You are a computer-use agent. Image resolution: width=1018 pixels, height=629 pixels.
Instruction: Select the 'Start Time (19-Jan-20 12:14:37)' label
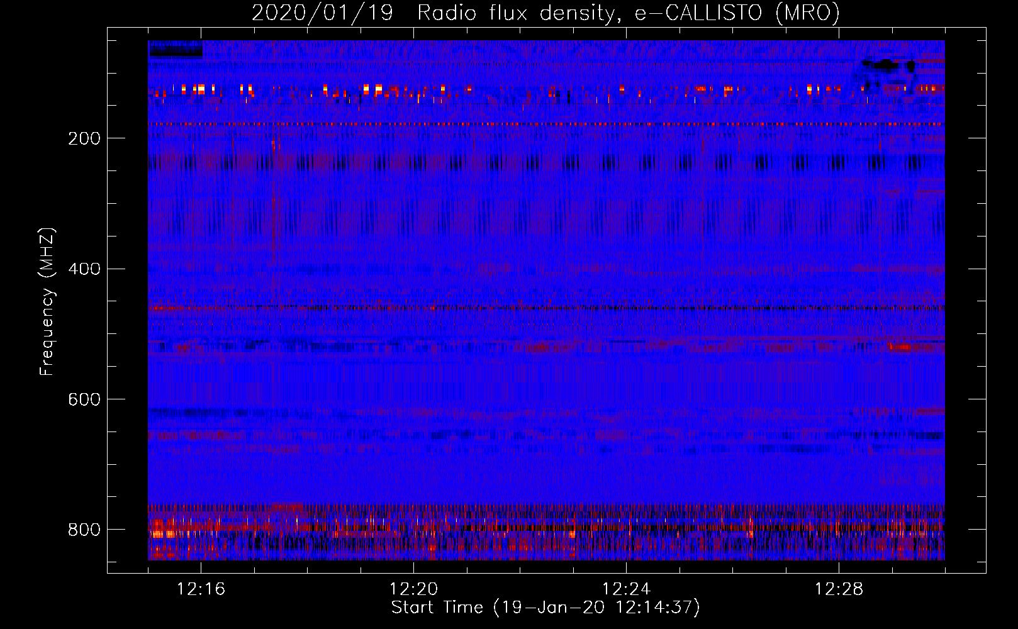(545, 608)
